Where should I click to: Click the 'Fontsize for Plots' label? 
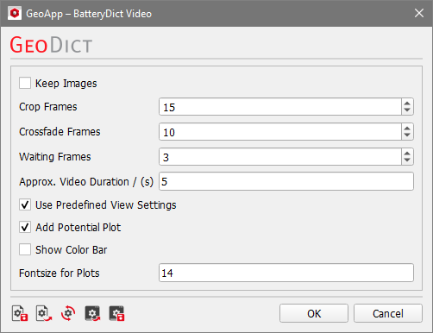point(60,273)
